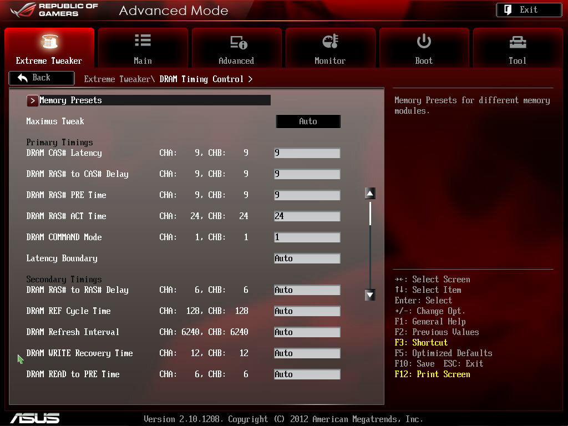Click the DRAM Timing Control breadcrumb
Viewport: 568px width, 426px height.
click(201, 79)
